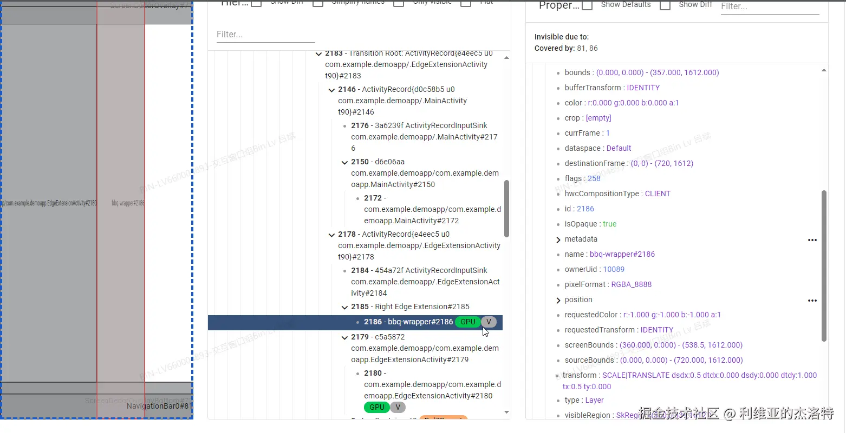Open the three-dot menu for metadata
Viewport: 846px width, 433px height.
tap(812, 240)
